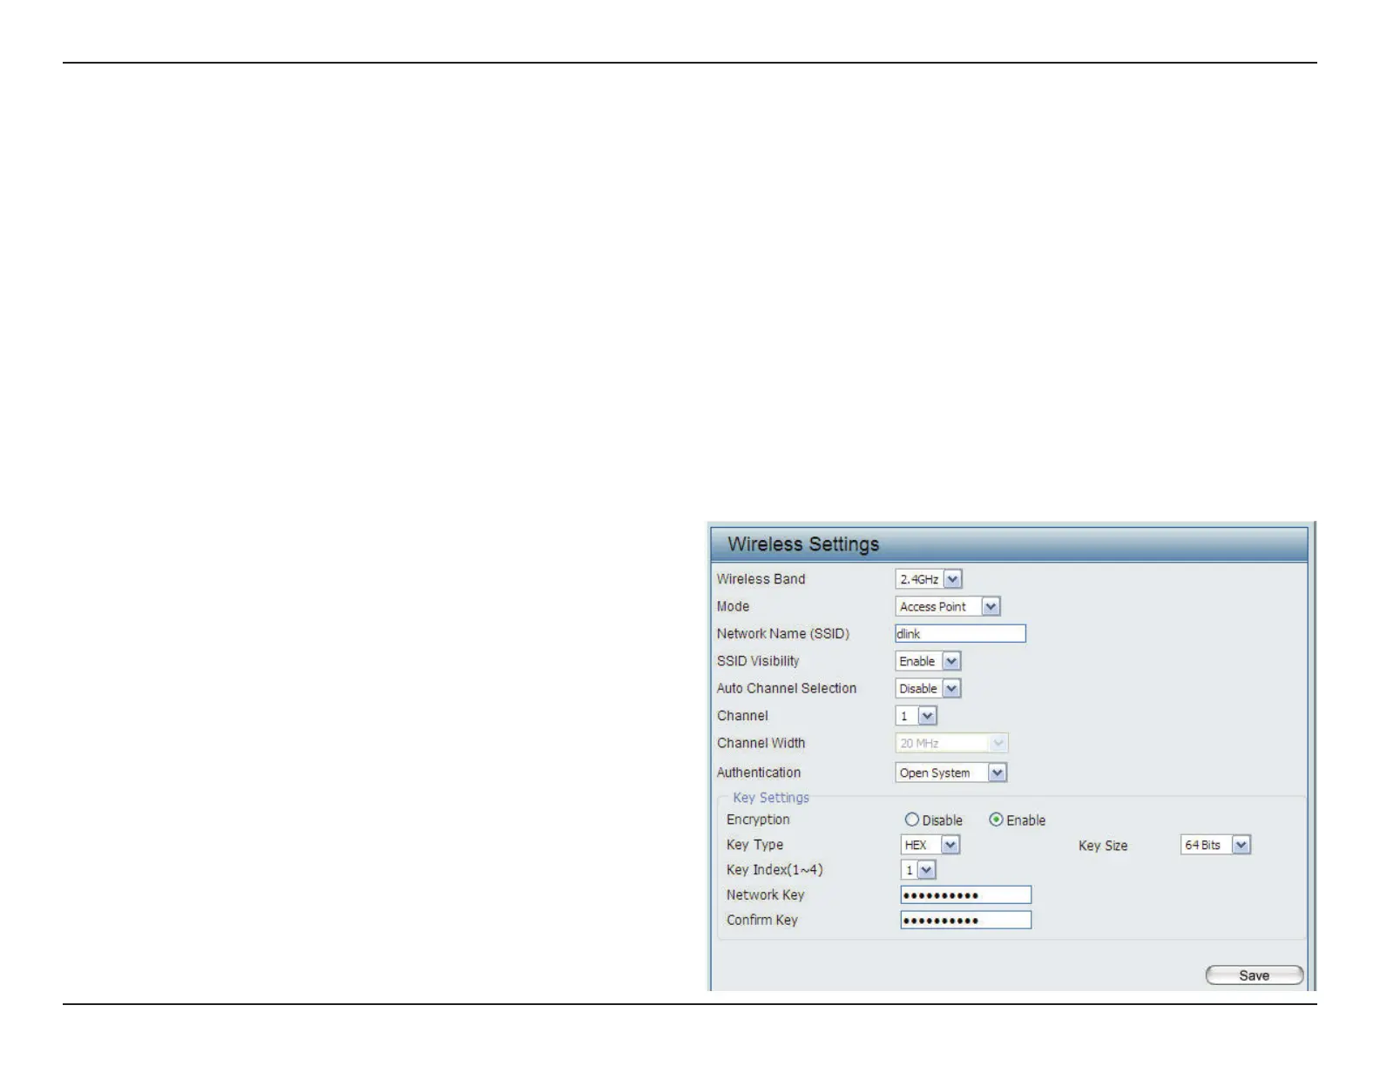Open the Mode dropdown showing Access Point
The image size is (1380, 1066).
click(948, 606)
